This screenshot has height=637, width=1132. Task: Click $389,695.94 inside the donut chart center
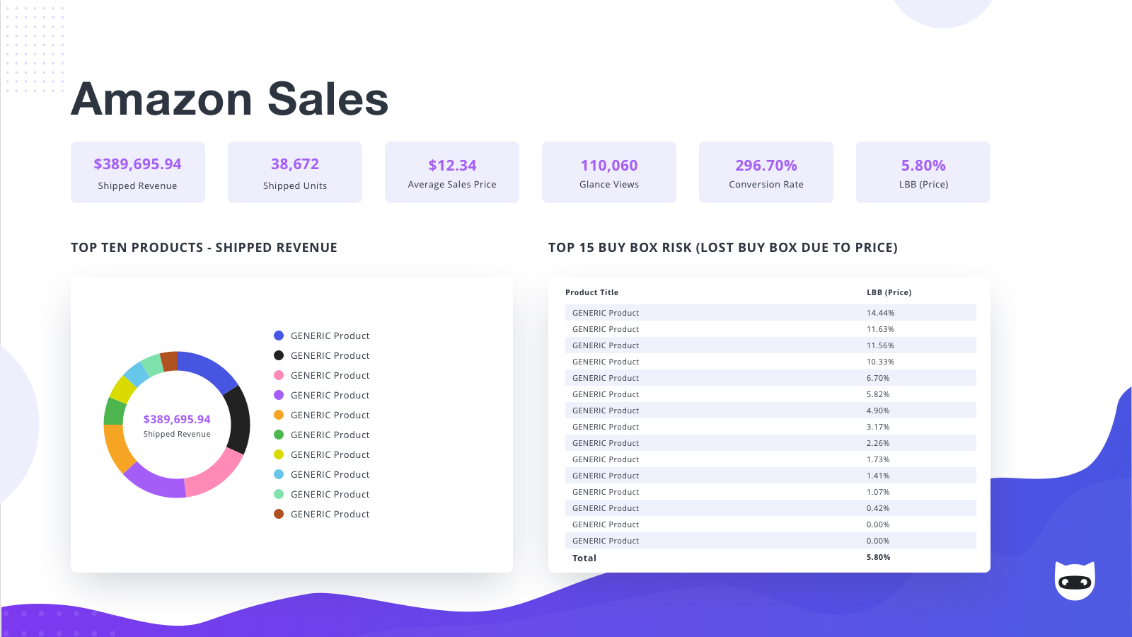click(177, 419)
